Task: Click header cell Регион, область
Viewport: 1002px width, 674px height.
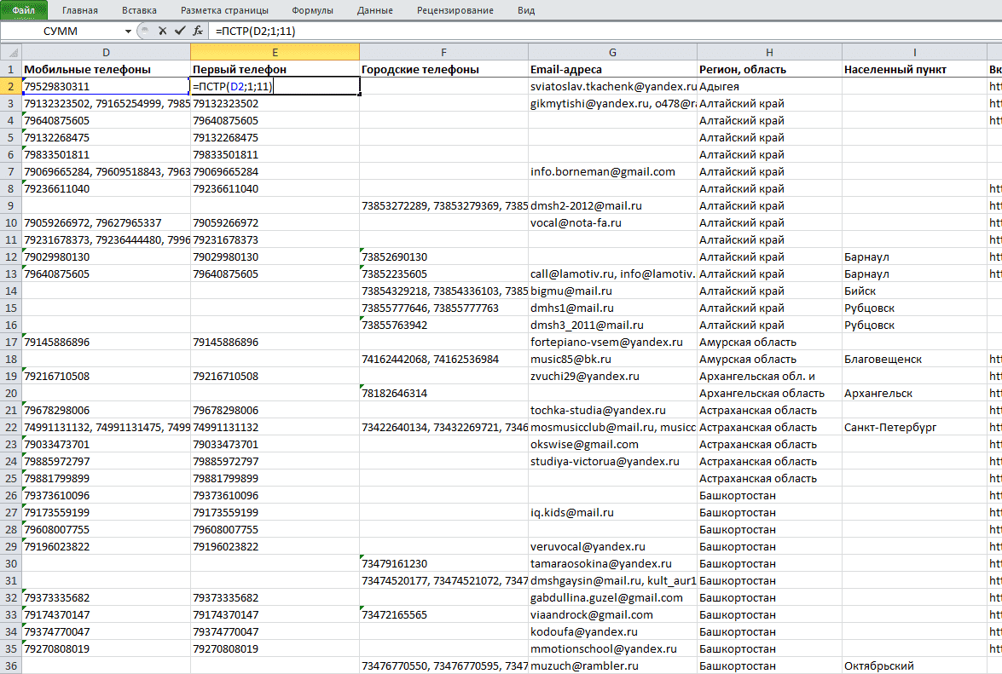Action: click(769, 69)
